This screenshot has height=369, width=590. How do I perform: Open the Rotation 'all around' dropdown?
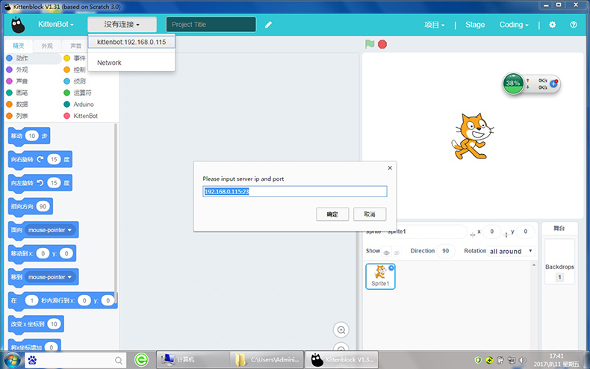point(511,251)
